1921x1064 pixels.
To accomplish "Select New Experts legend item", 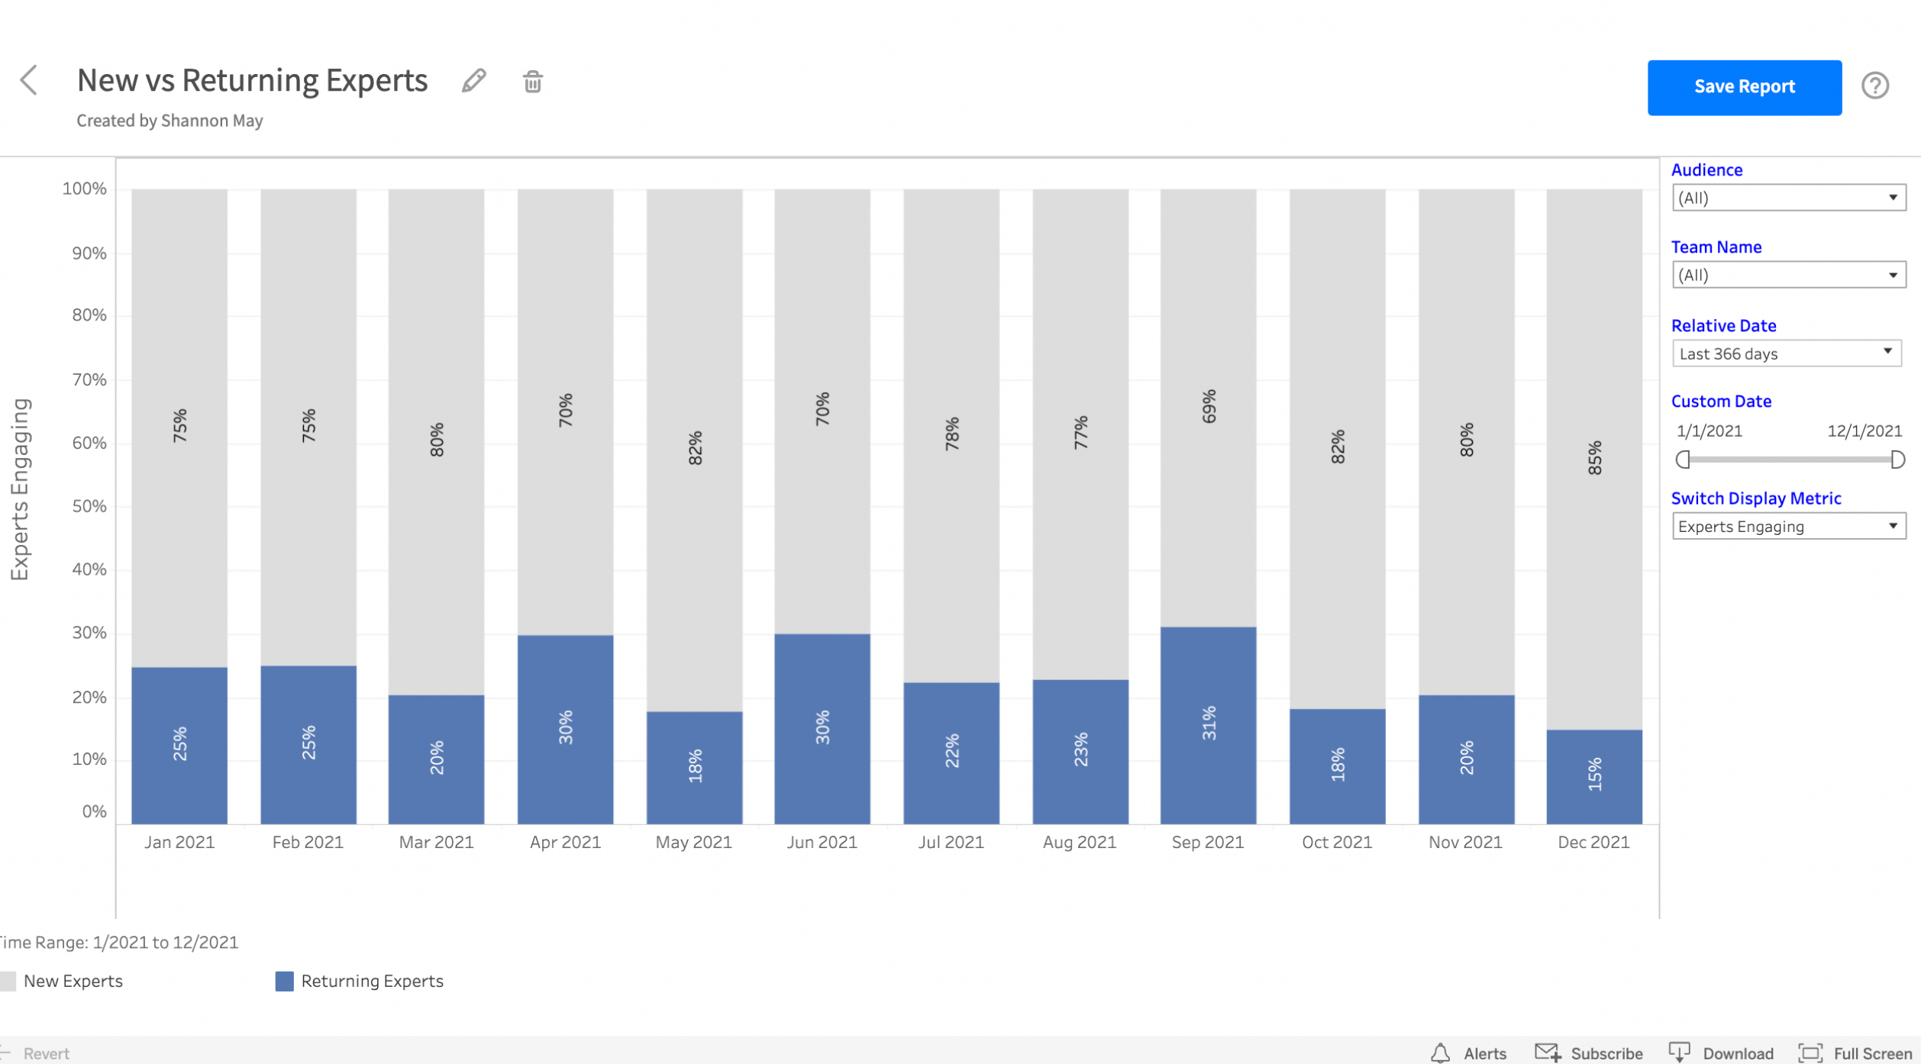I will pyautogui.click(x=60, y=980).
